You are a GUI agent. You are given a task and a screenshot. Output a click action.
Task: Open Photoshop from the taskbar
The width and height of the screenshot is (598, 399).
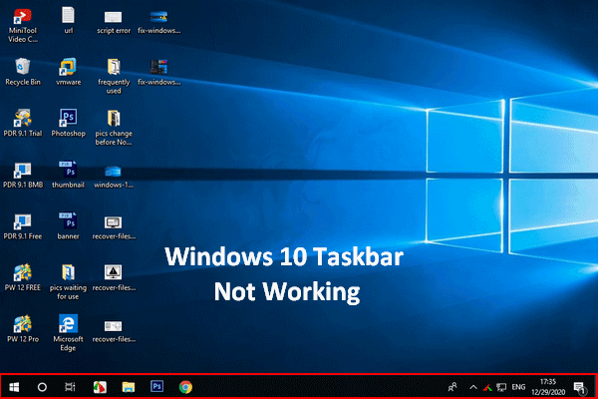click(x=156, y=386)
